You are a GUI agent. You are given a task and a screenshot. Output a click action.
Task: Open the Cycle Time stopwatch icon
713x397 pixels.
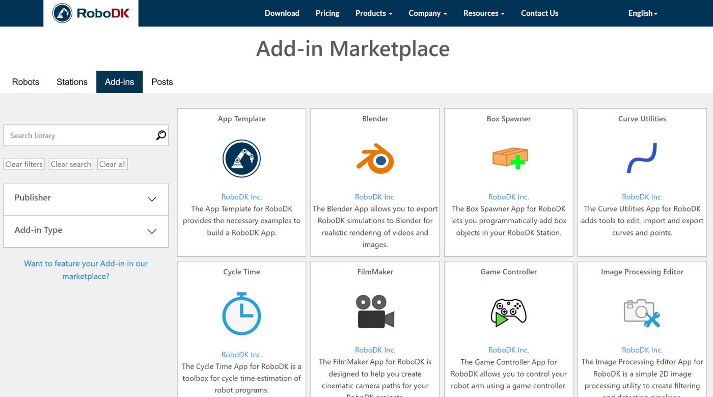pos(241,313)
